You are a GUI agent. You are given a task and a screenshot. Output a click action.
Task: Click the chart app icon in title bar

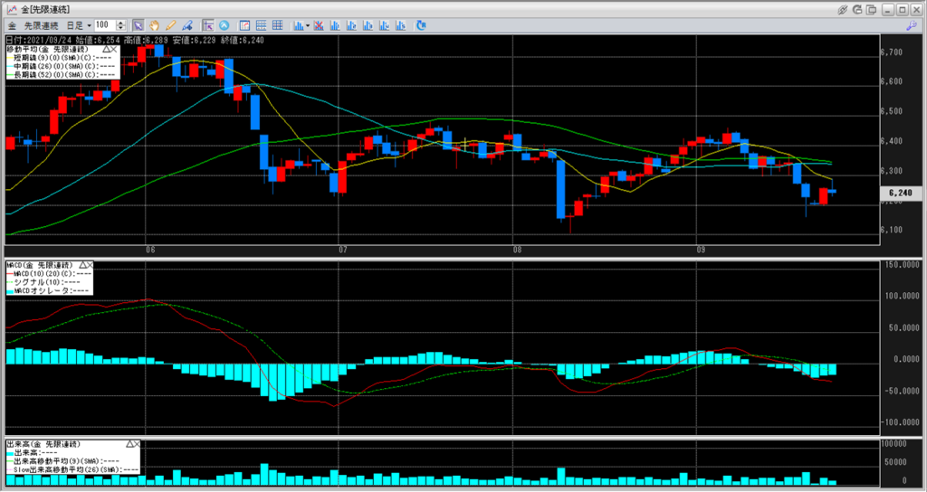12,9
